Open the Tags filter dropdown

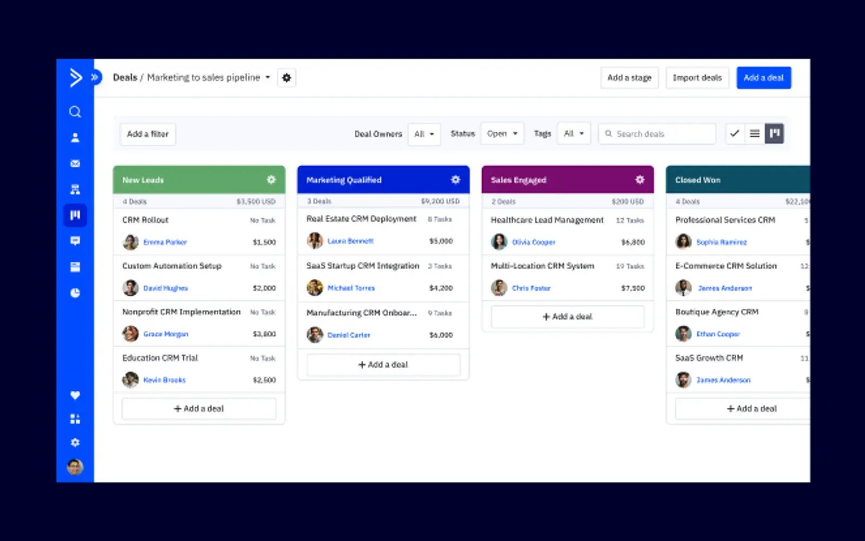coord(574,133)
